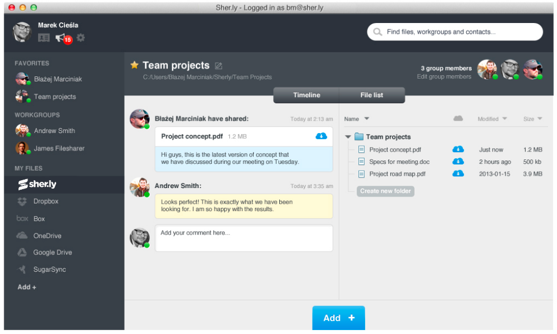This screenshot has height=334, width=557.
Task: Click cloud download icon for Specs for meeting.doc
Action: (458, 162)
